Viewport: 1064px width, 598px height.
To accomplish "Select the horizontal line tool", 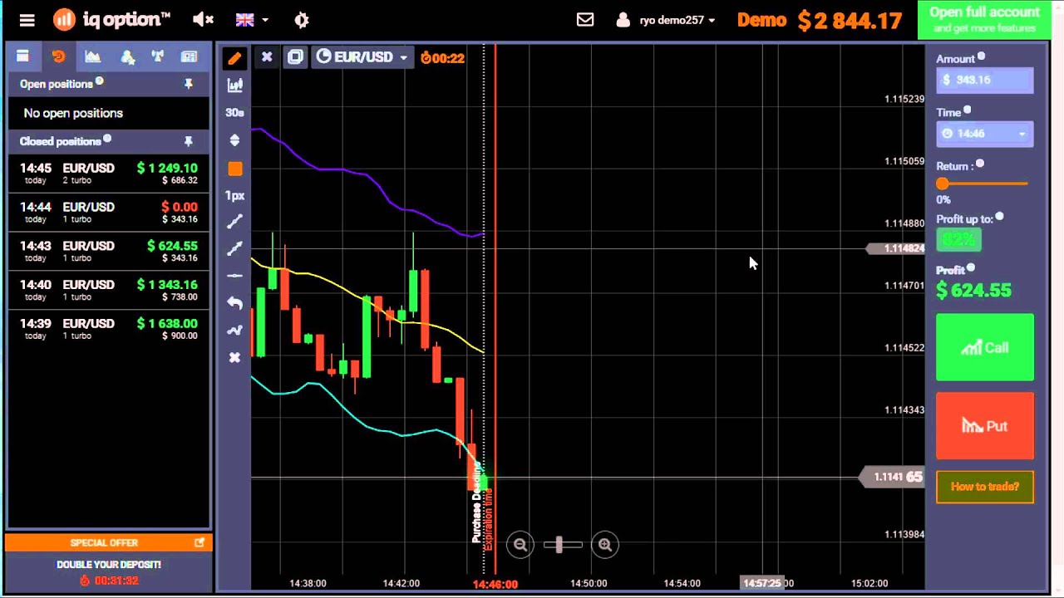I will pyautogui.click(x=234, y=276).
